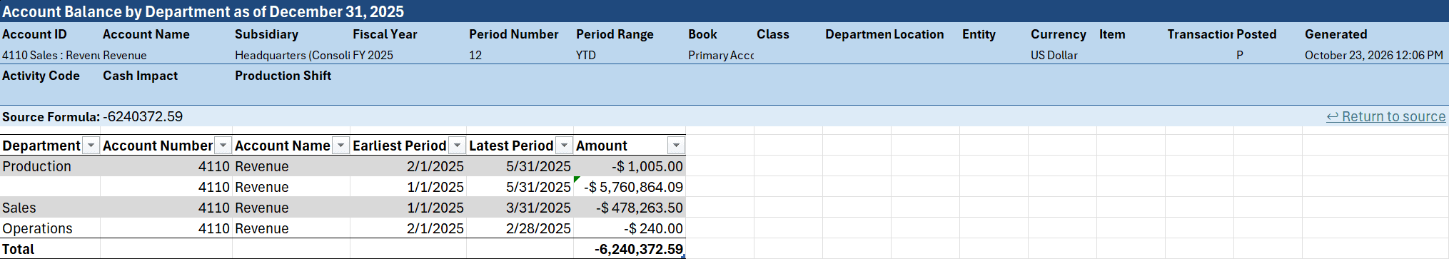Screen dimensions: 1449x259
Task: Select the Sales department cell
Action: [x=50, y=208]
